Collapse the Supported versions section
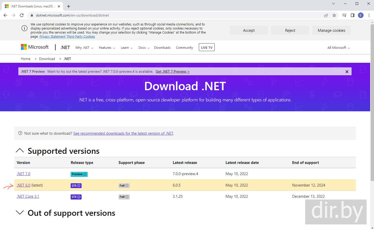Image resolution: width=374 pixels, height=229 pixels. coord(20,151)
